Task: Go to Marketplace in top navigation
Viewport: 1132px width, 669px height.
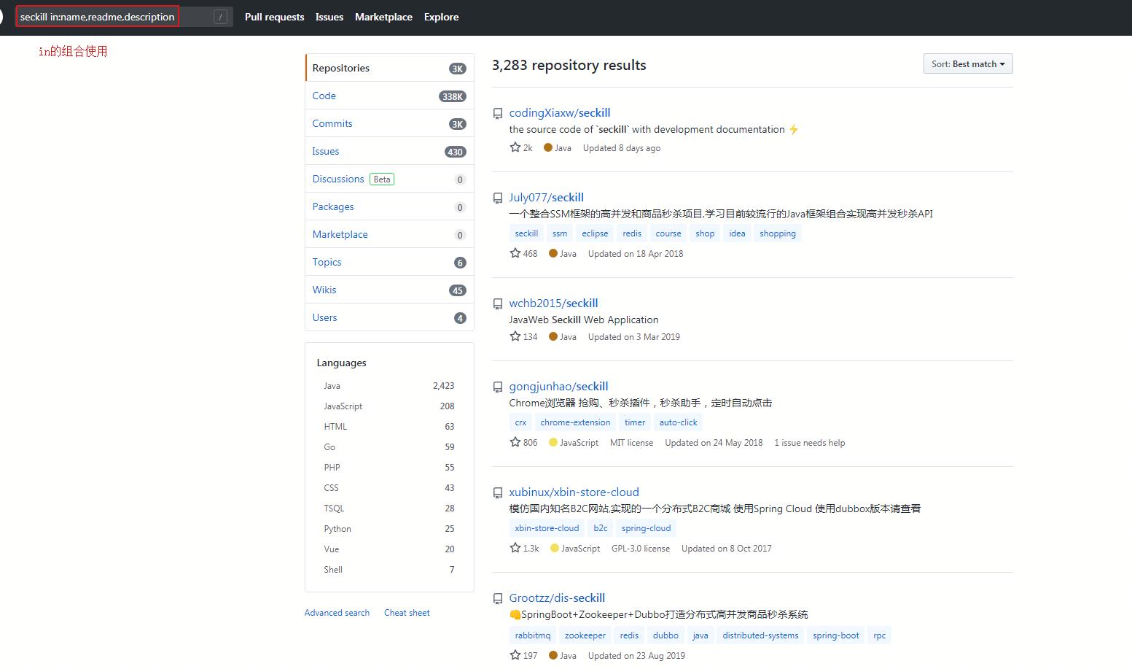Action: 383,17
